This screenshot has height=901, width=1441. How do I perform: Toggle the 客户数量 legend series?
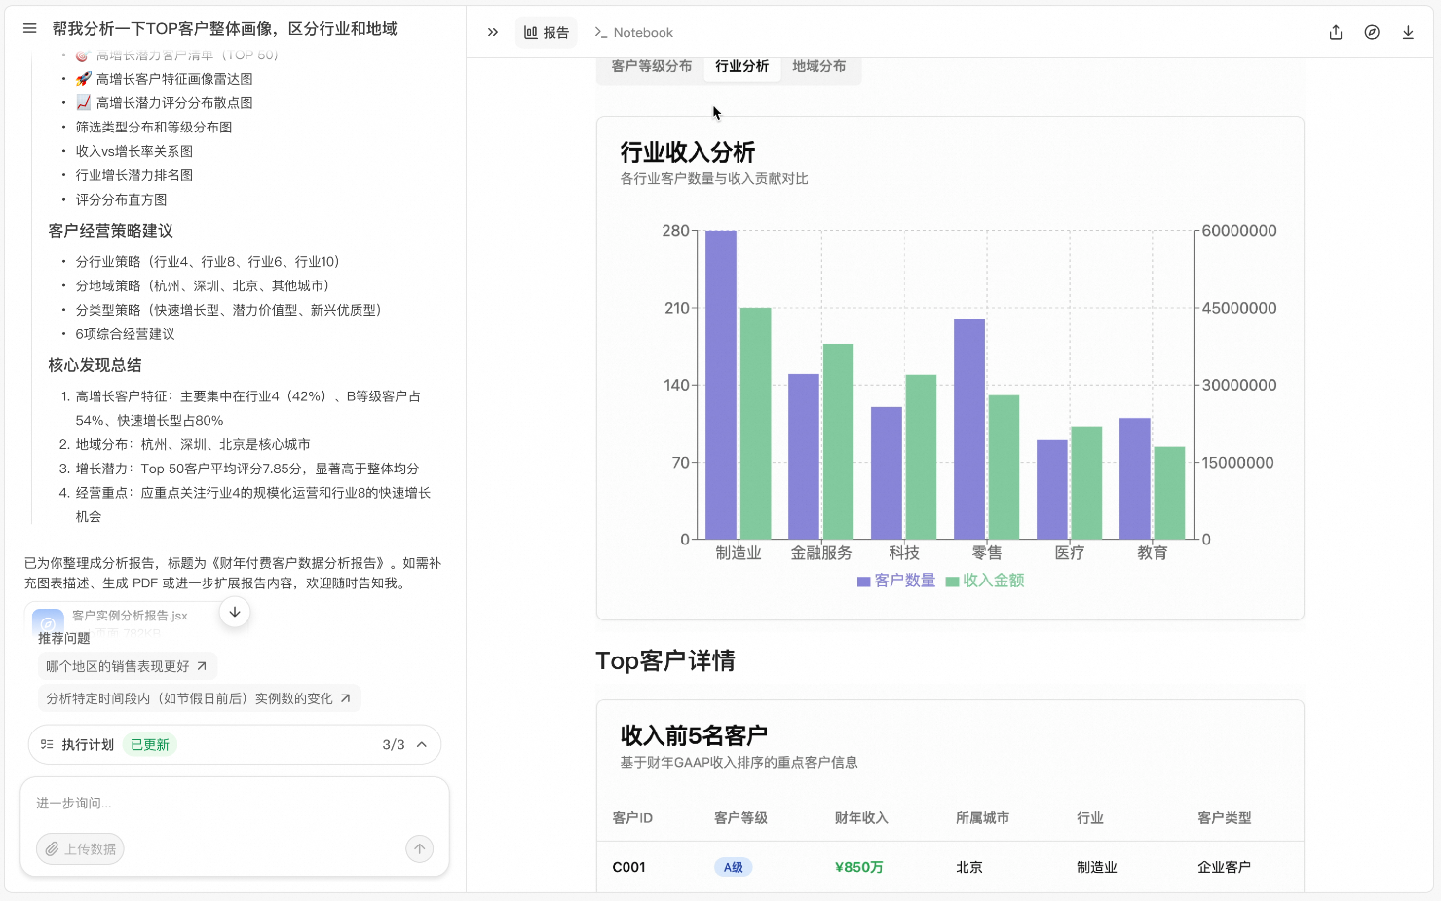[896, 581]
